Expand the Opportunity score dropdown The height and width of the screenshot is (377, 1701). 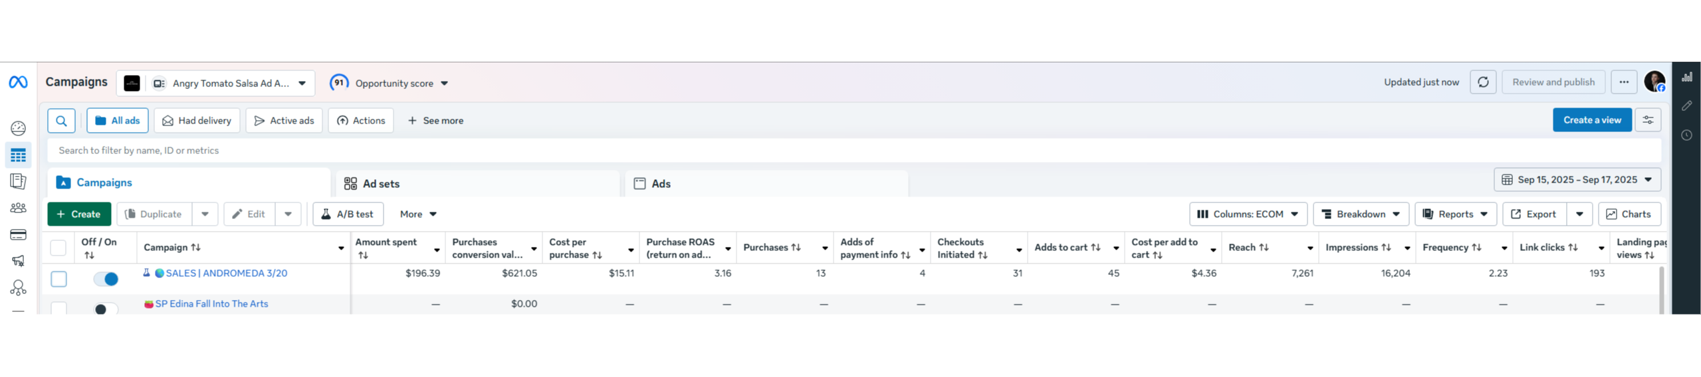tap(390, 83)
